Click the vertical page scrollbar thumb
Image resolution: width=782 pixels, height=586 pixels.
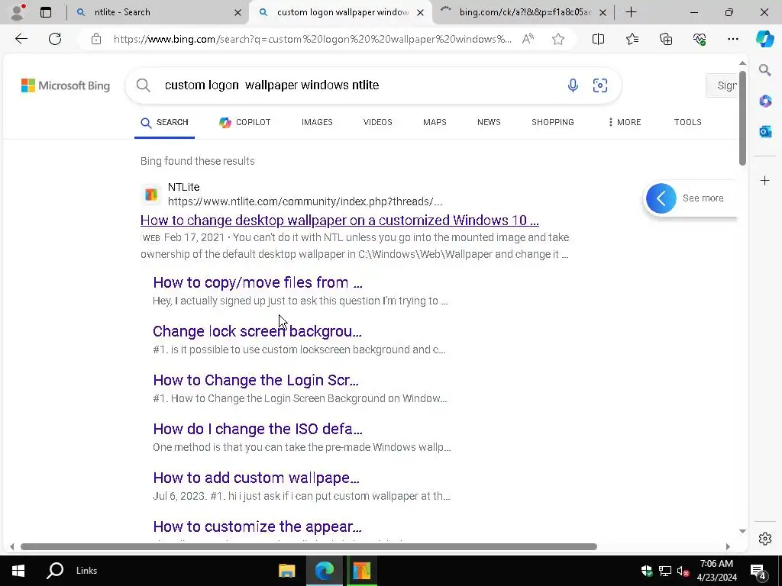coord(742,118)
